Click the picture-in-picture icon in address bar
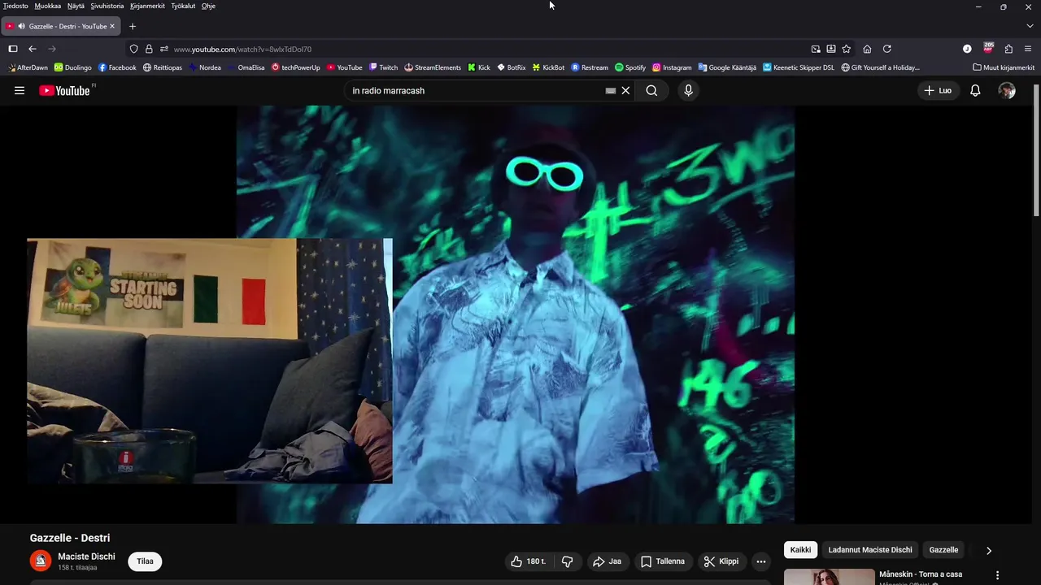Viewport: 1041px width, 585px height. (x=816, y=49)
